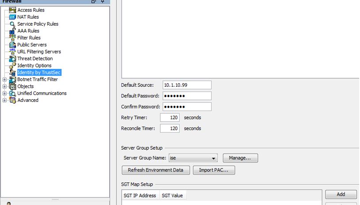Click the Advanced icon
360x205 pixels.
(x=12, y=100)
